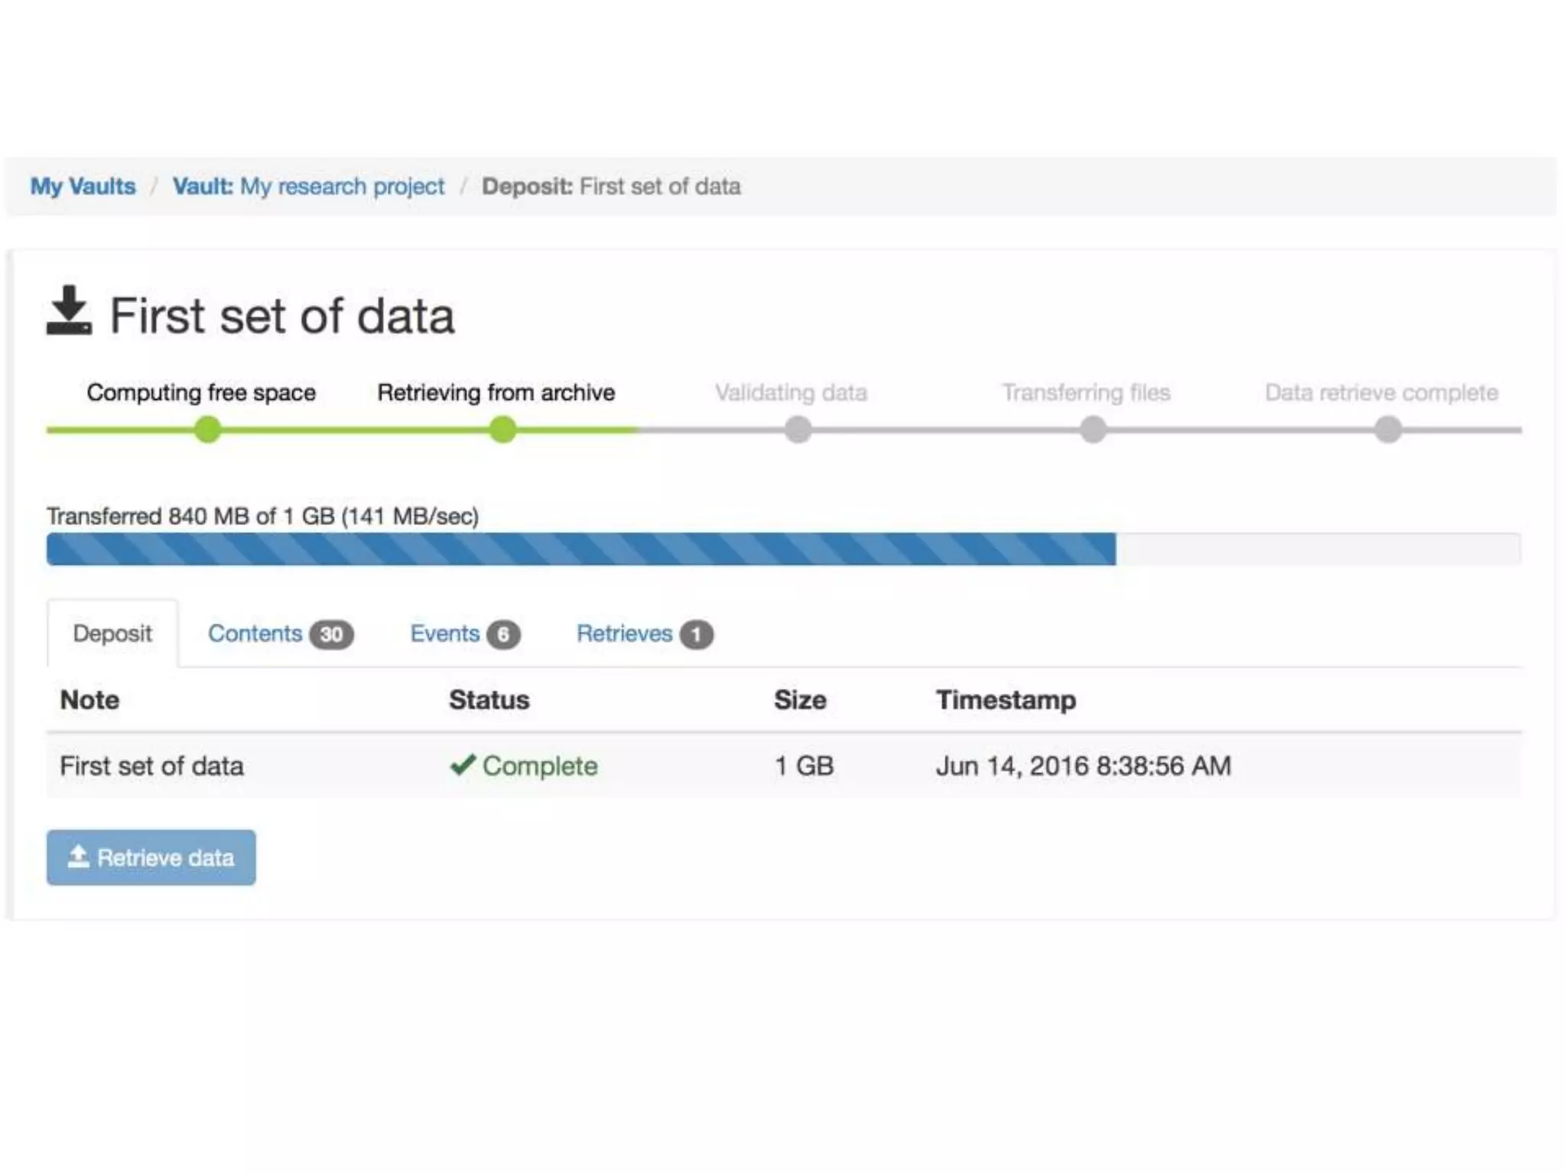Screen dimensions: 1566x1174
Task: Click the blue striped transfer progress bar
Action: (x=581, y=549)
